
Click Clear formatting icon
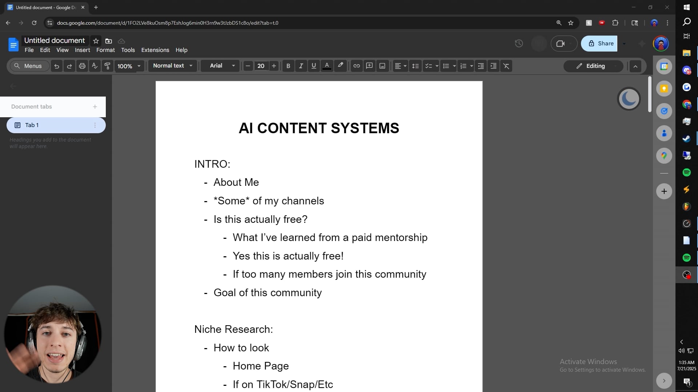(x=506, y=66)
